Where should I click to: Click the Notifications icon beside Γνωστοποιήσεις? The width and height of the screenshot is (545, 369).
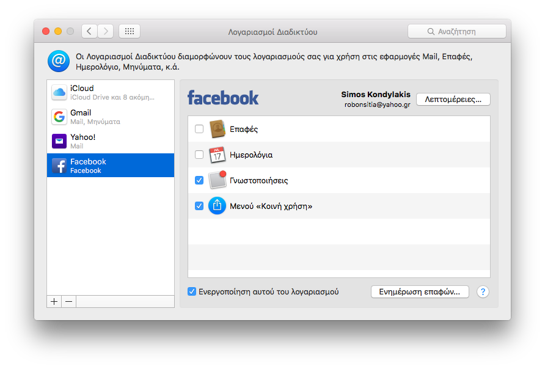tap(218, 180)
